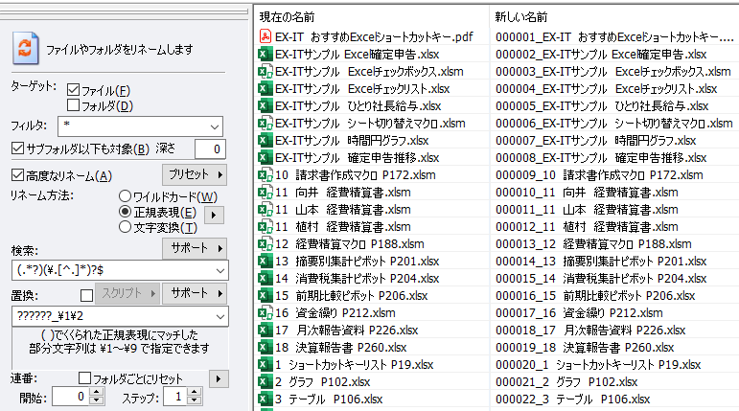Screen dimensions: 739x411
Task: Click icon of 11 向井 経費精算書.xlsm
Action: tap(266, 192)
